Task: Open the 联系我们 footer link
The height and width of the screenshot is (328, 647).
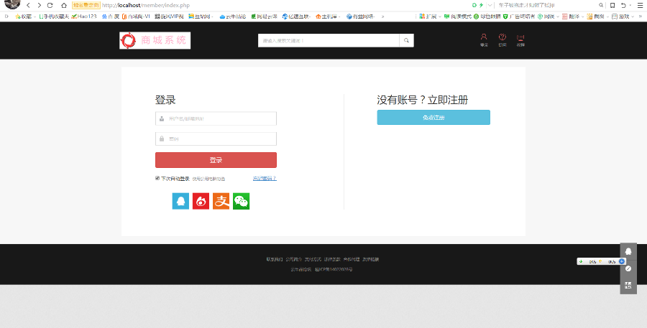Action: (x=275, y=259)
